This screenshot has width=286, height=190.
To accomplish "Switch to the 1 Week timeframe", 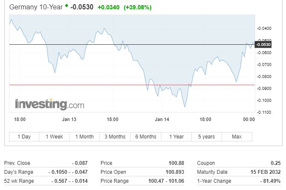I will (x=54, y=137).
